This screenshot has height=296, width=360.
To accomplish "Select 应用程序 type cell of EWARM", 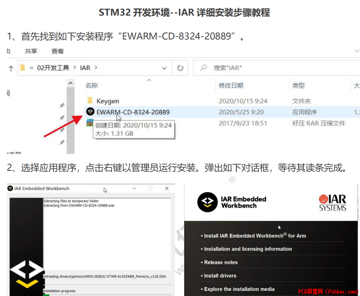I will [x=304, y=112].
